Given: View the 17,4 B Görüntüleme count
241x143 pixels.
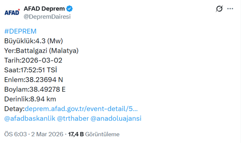Looking at the screenshot, I should [94, 134].
